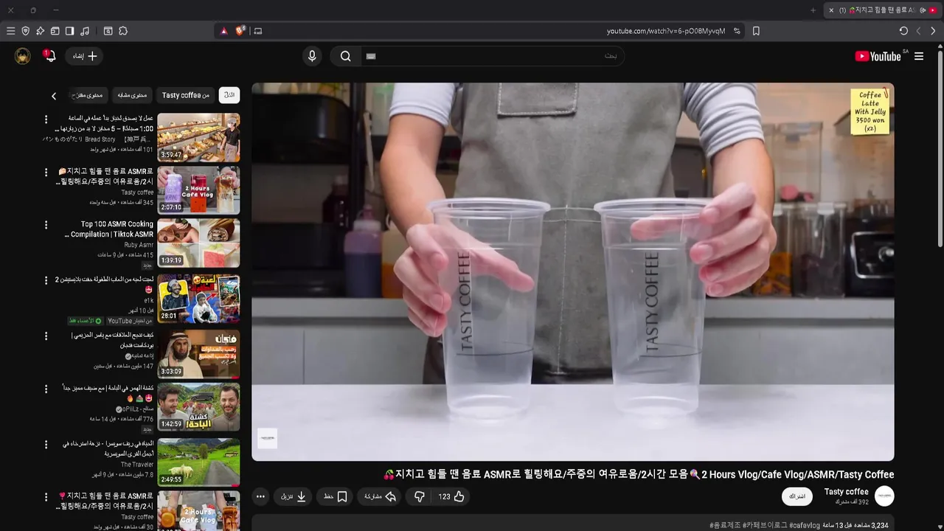
Task: Share the video
Action: [381, 496]
